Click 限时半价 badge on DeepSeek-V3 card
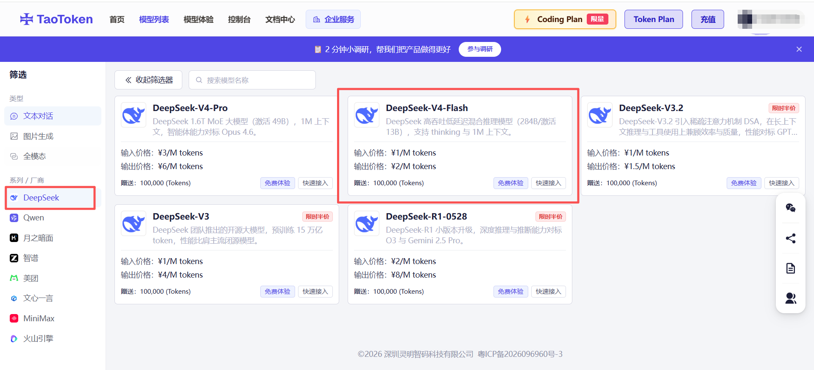 tap(318, 217)
